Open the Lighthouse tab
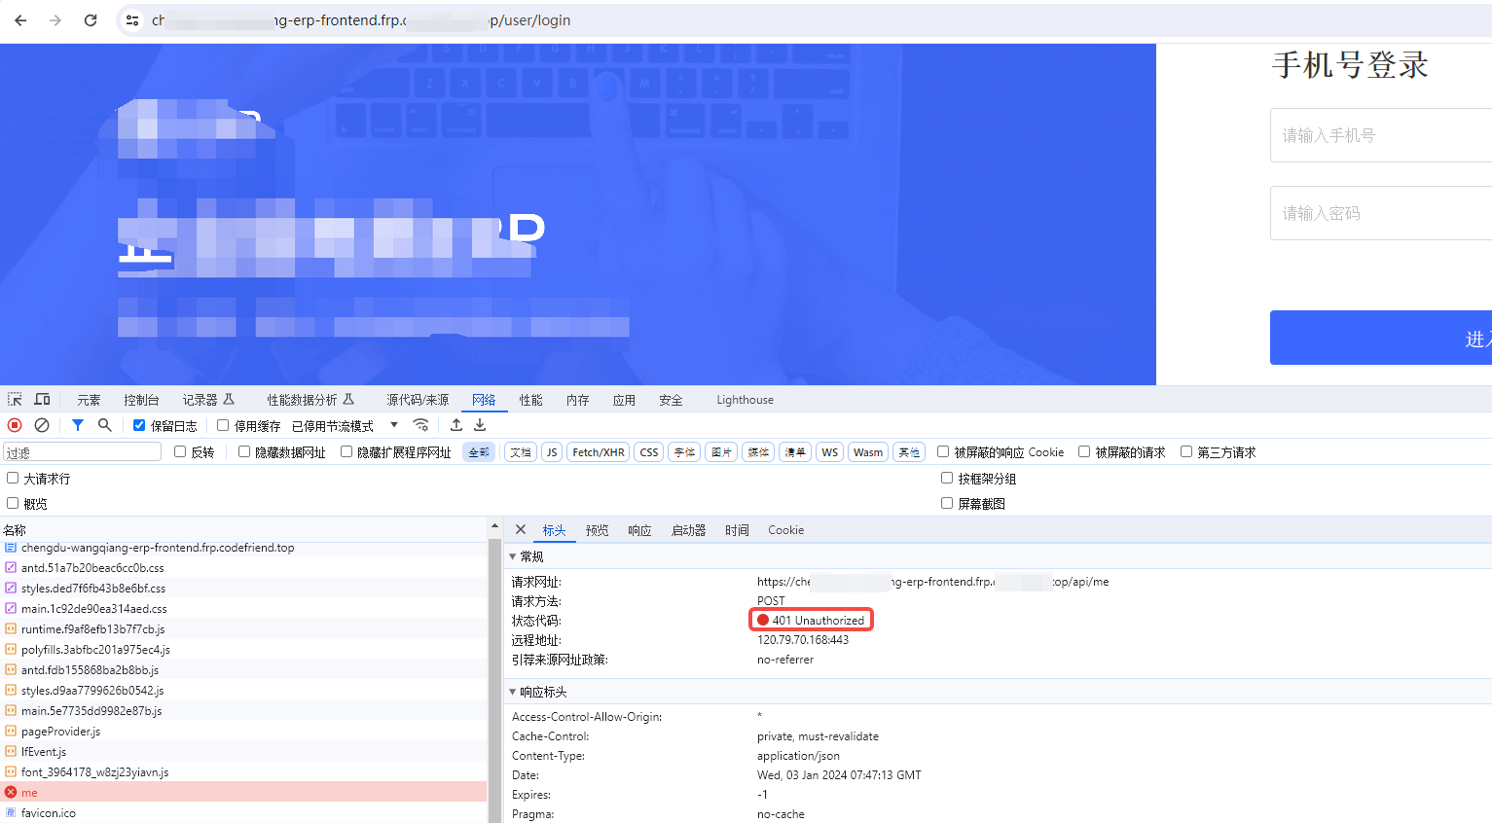This screenshot has width=1492, height=823. (746, 400)
